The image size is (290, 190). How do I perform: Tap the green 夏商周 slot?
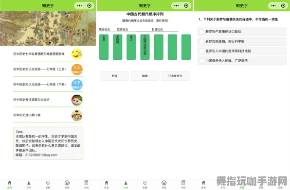[117, 47]
